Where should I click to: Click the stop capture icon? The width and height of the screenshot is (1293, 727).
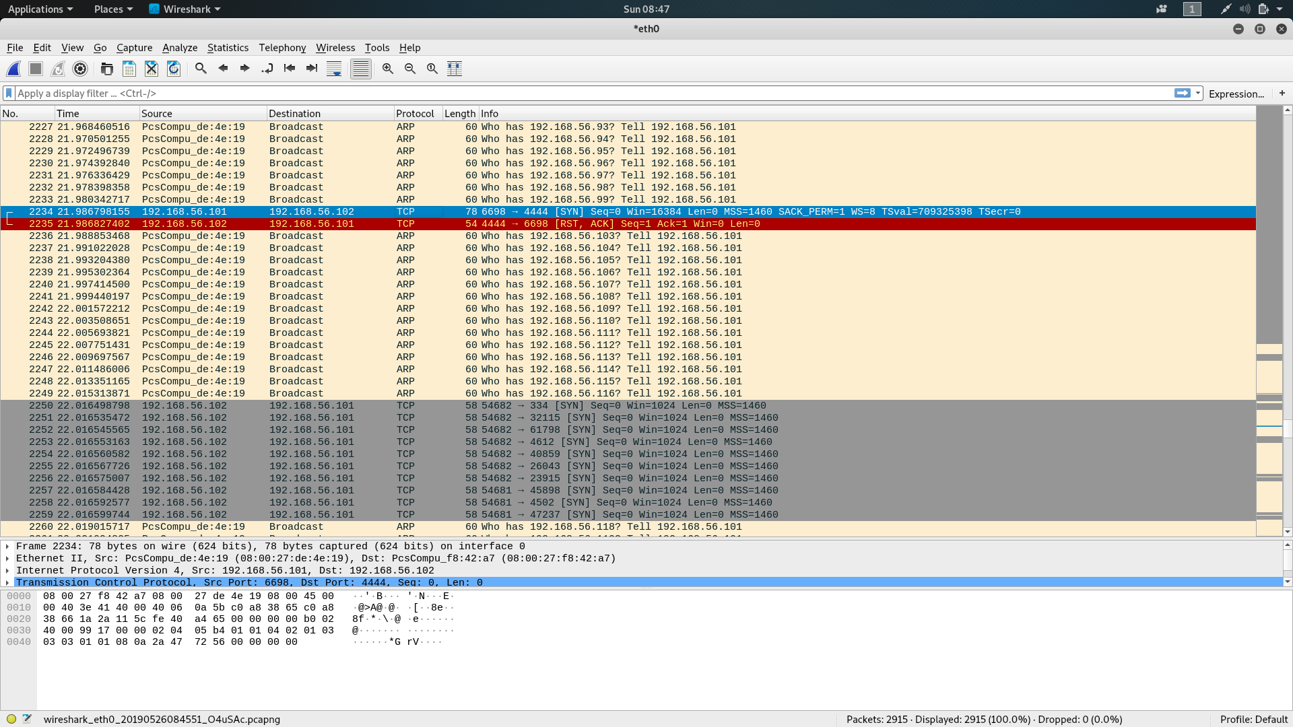tap(36, 67)
